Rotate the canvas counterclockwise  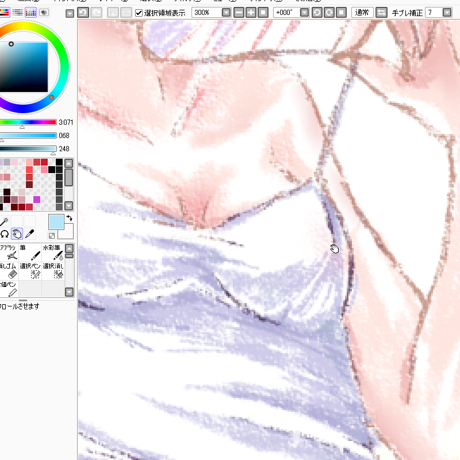pyautogui.click(x=317, y=13)
